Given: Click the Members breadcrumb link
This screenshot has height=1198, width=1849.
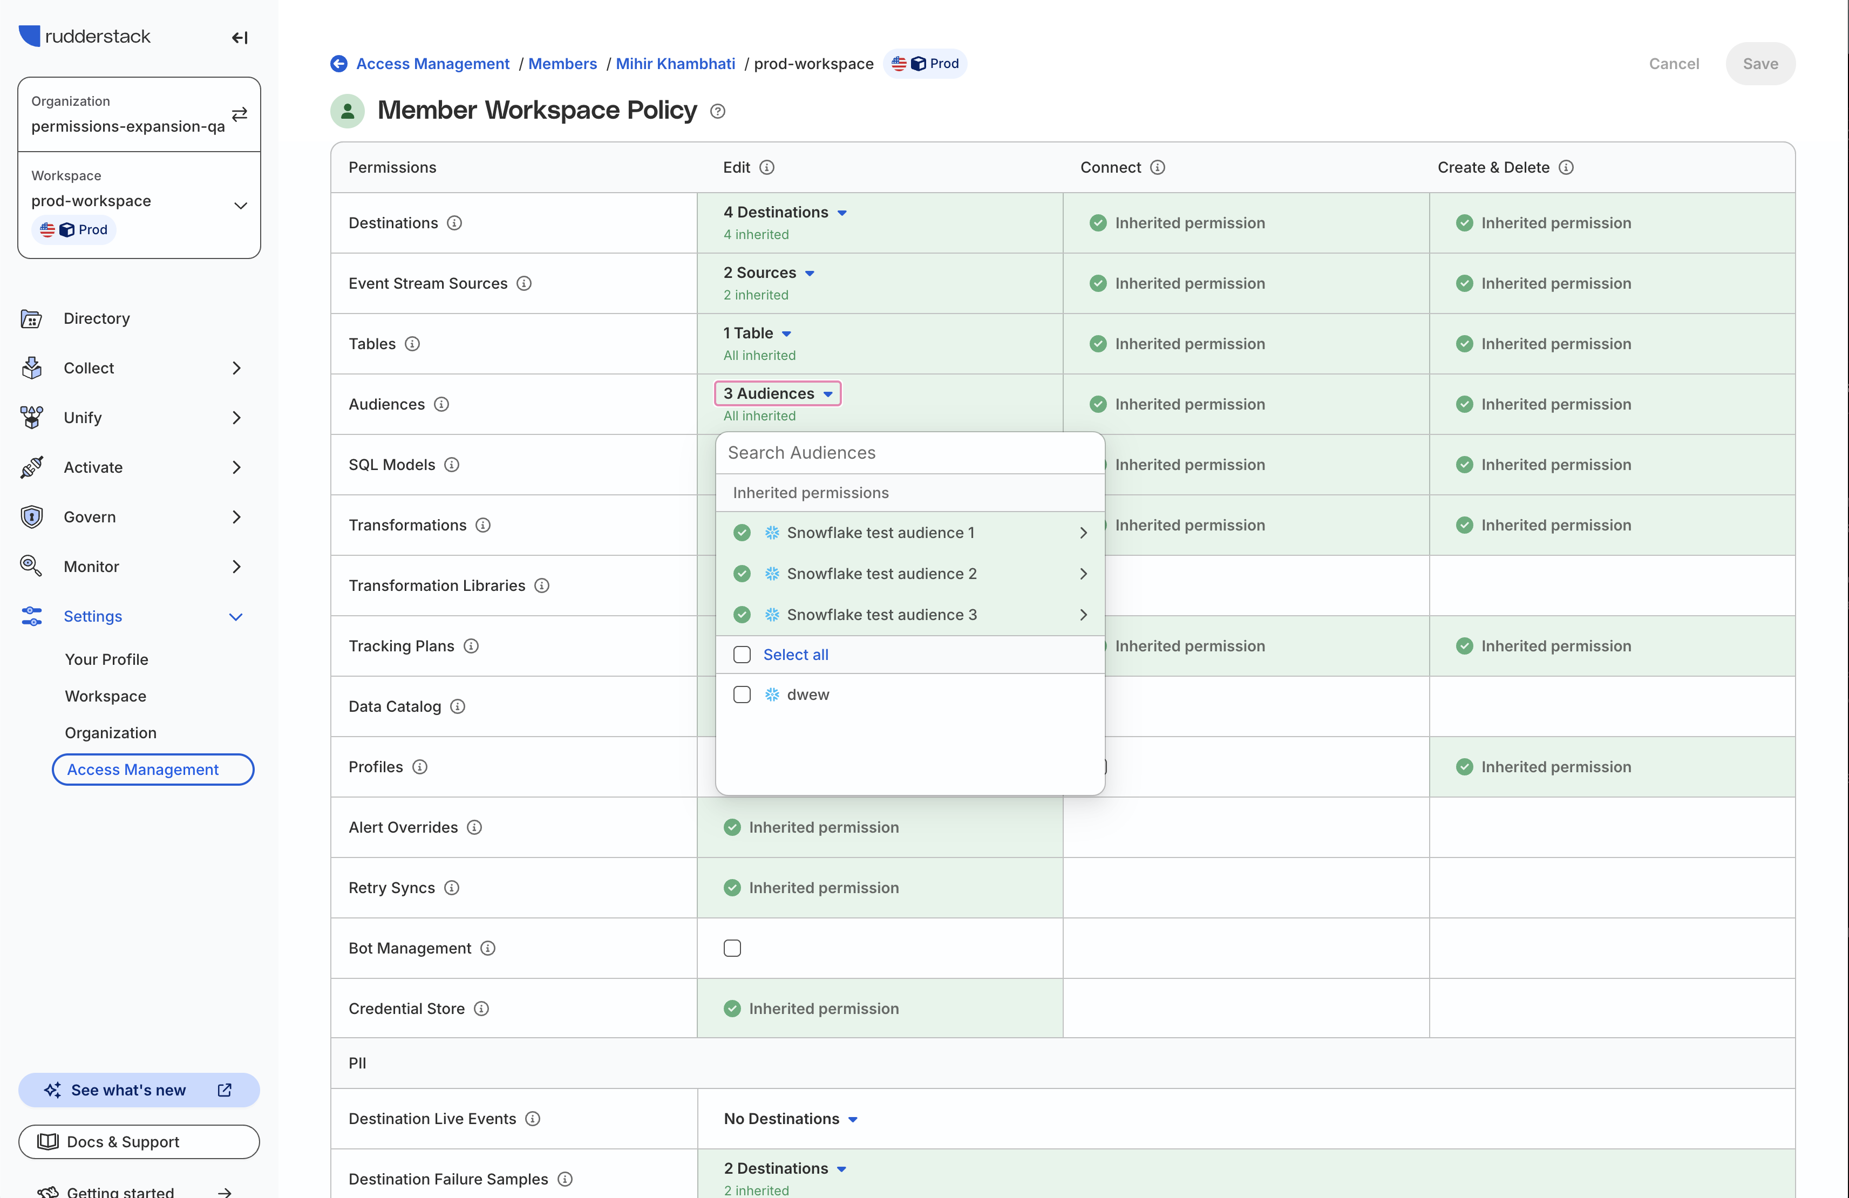Looking at the screenshot, I should (562, 64).
